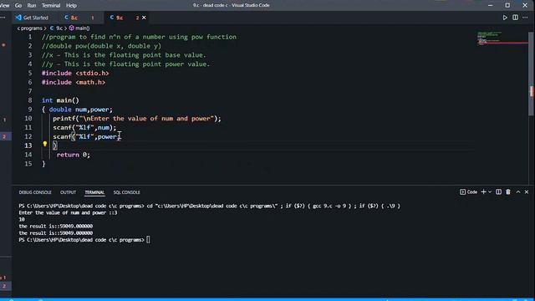535x301 pixels.
Task: Click the C file icon on 8.c tab
Action: (67, 18)
